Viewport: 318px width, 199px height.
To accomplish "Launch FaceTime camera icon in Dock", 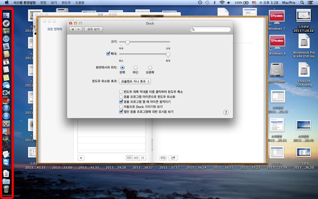I will 6,93.
